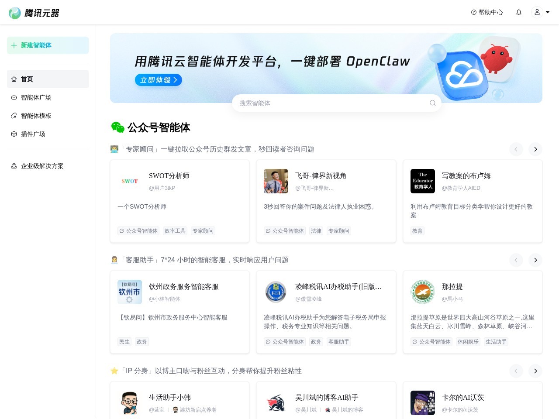Click the author @教育学人AIED
559x419 pixels.
[x=461, y=188]
